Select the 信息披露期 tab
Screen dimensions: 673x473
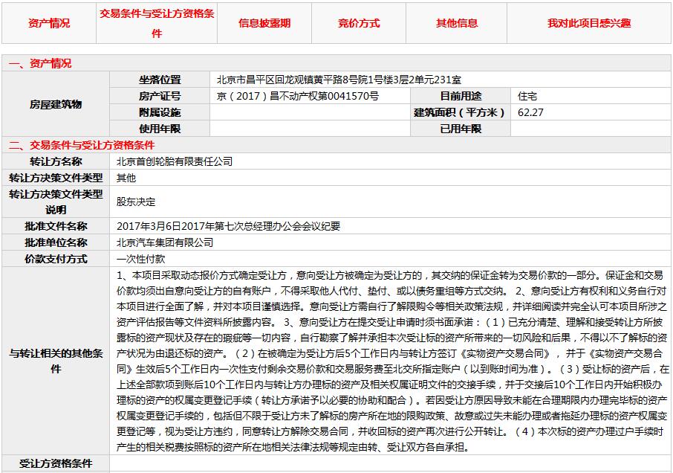point(264,23)
